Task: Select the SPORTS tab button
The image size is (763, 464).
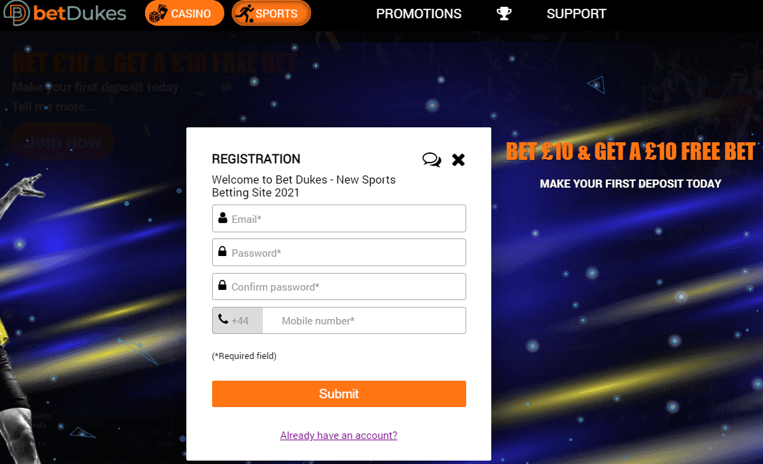Action: click(x=271, y=13)
